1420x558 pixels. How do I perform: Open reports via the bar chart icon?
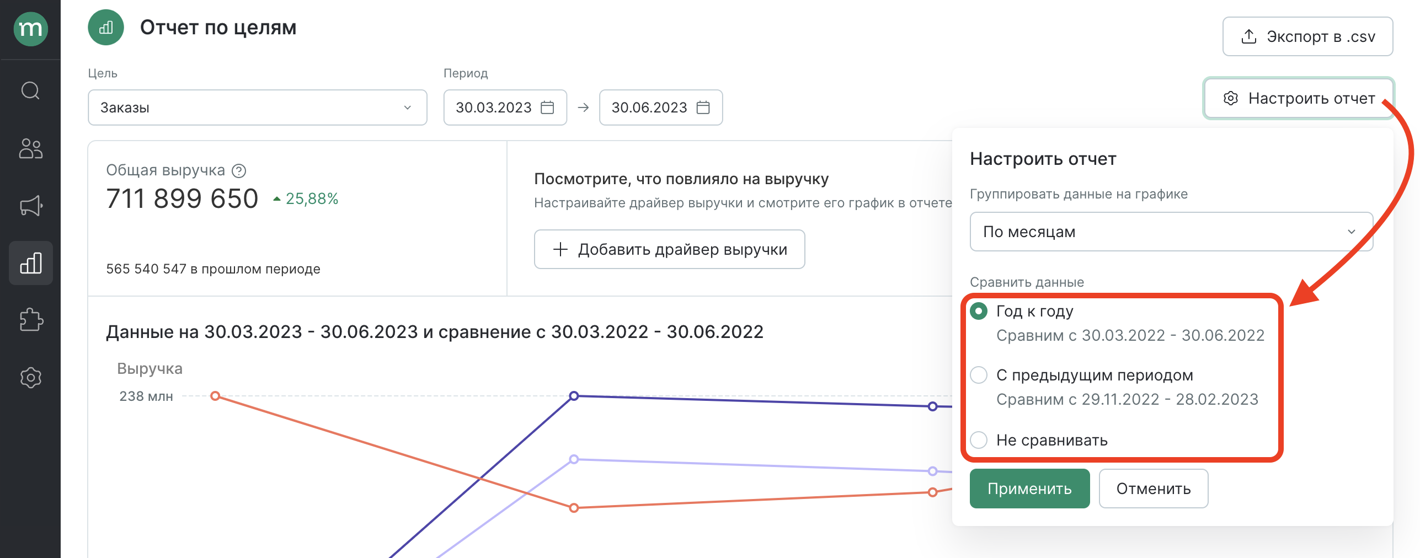coord(30,263)
